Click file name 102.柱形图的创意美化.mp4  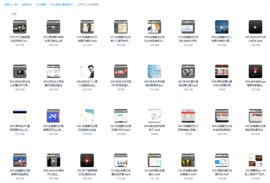(154, 172)
